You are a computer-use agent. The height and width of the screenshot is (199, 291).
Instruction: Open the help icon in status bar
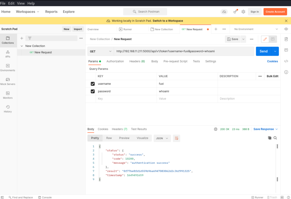point(288,197)
